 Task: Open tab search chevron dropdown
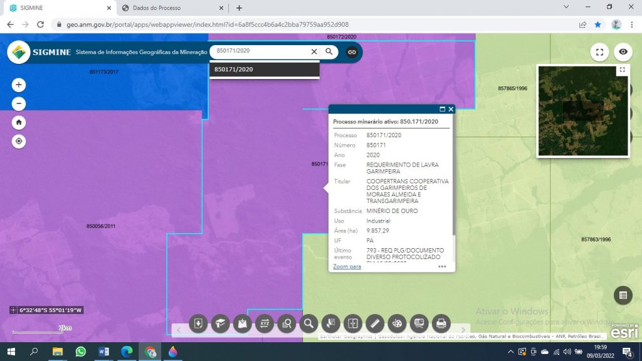[x=566, y=7]
